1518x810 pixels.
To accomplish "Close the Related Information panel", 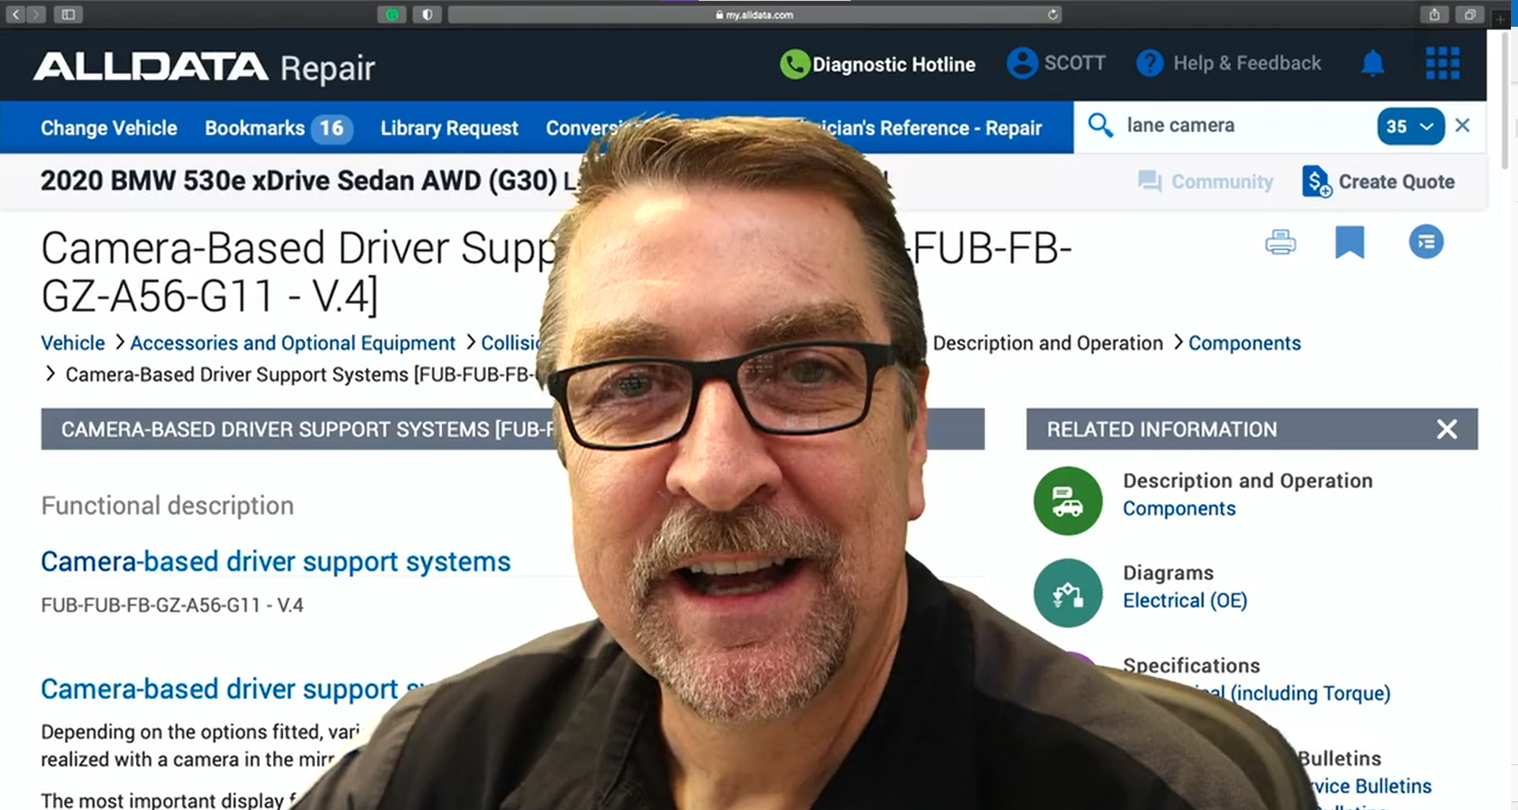I will pos(1446,430).
